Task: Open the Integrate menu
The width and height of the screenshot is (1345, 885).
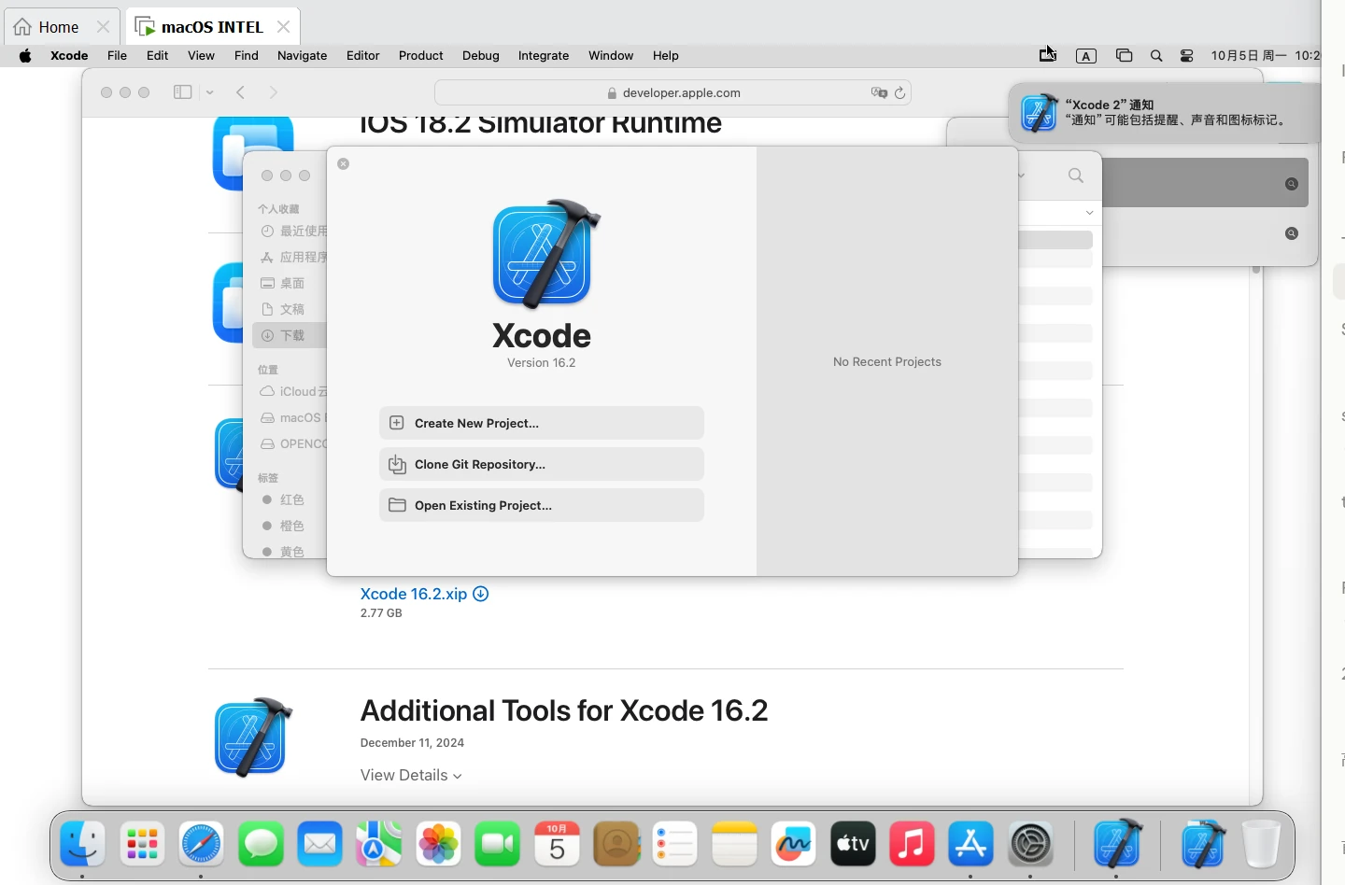Action: [x=544, y=56]
